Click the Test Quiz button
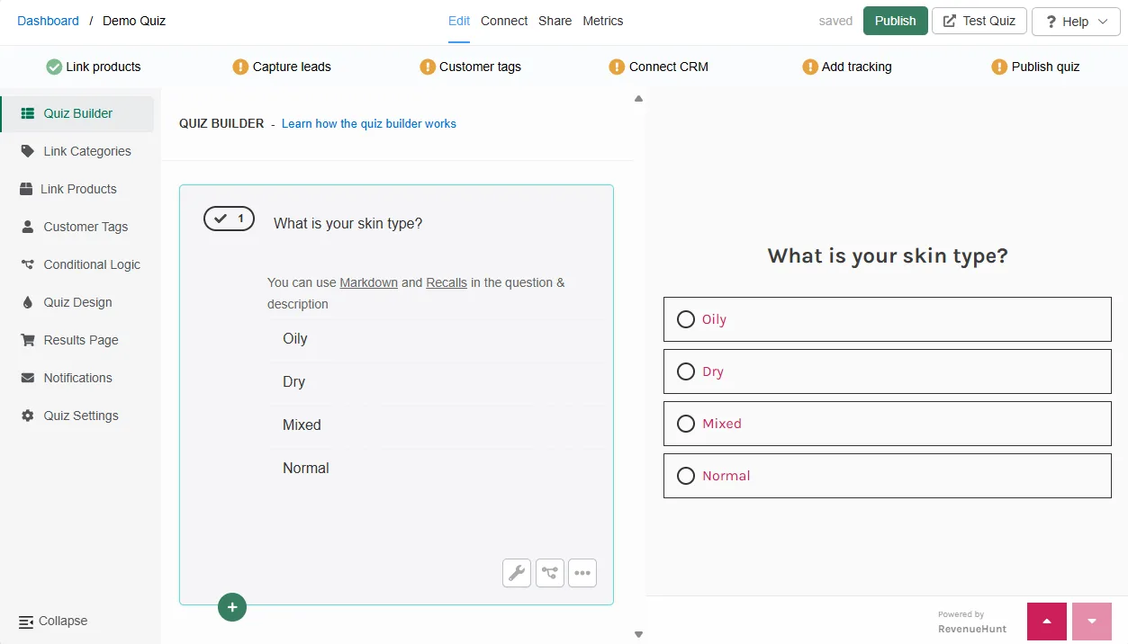Viewport: 1128px width, 644px height. [x=979, y=21]
